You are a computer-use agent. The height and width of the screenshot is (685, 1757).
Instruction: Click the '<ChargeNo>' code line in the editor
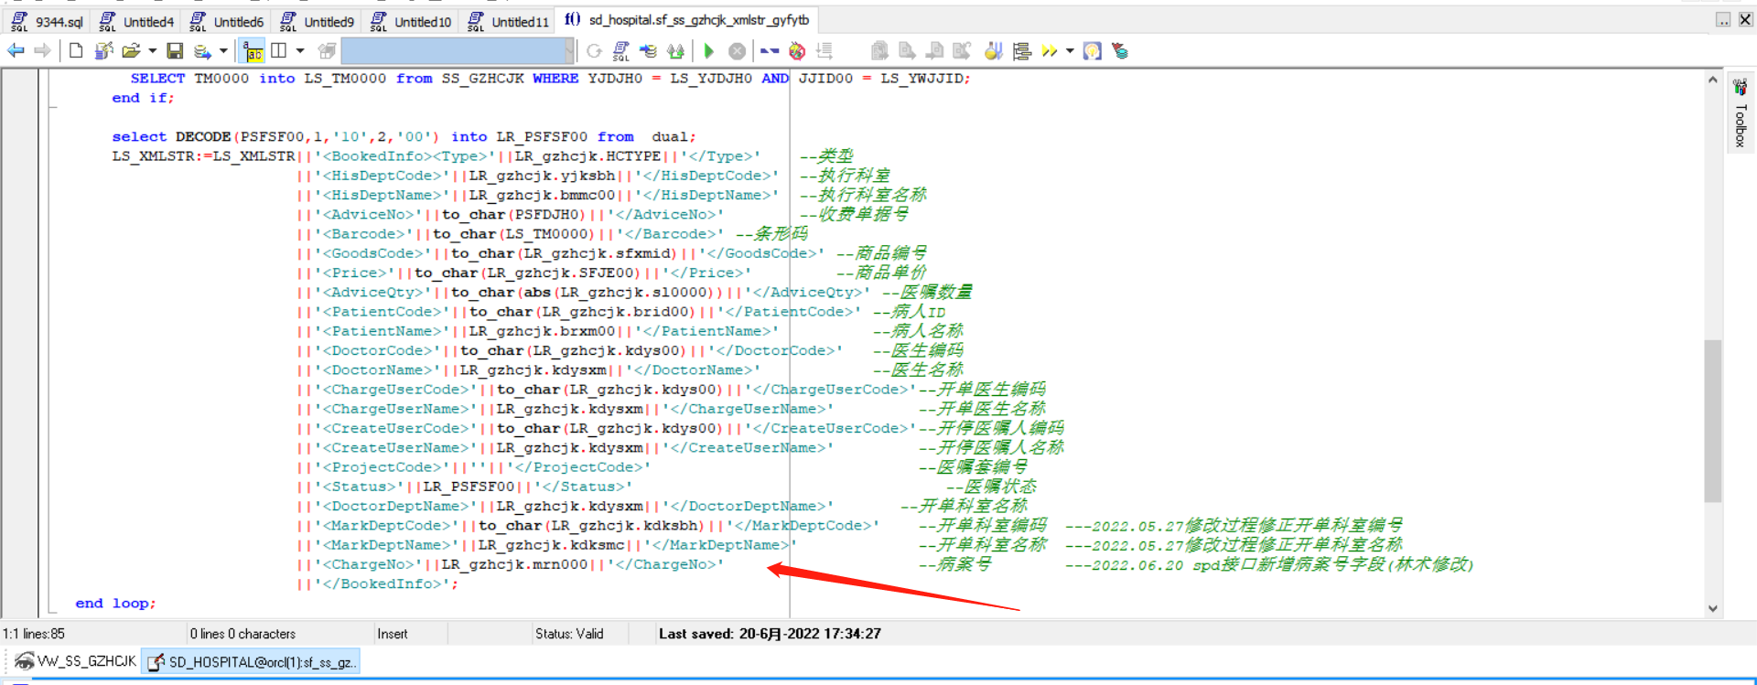point(510,564)
